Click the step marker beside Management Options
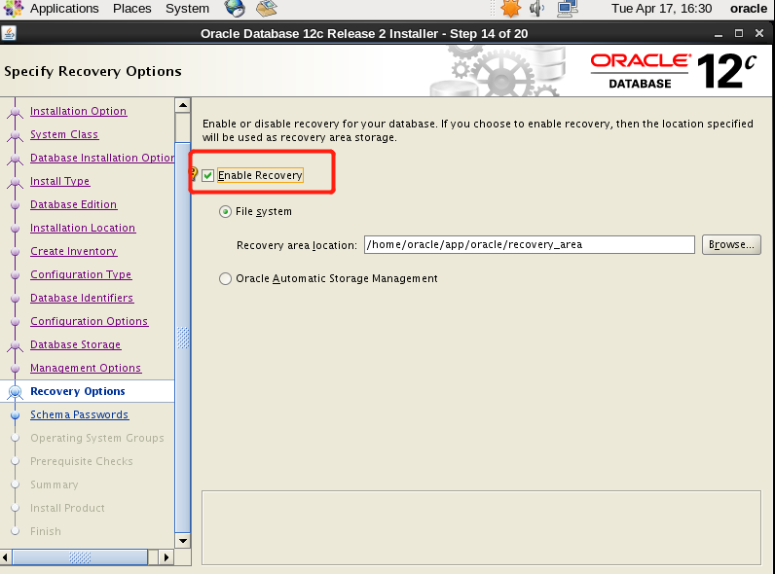775x574 pixels. tap(16, 369)
